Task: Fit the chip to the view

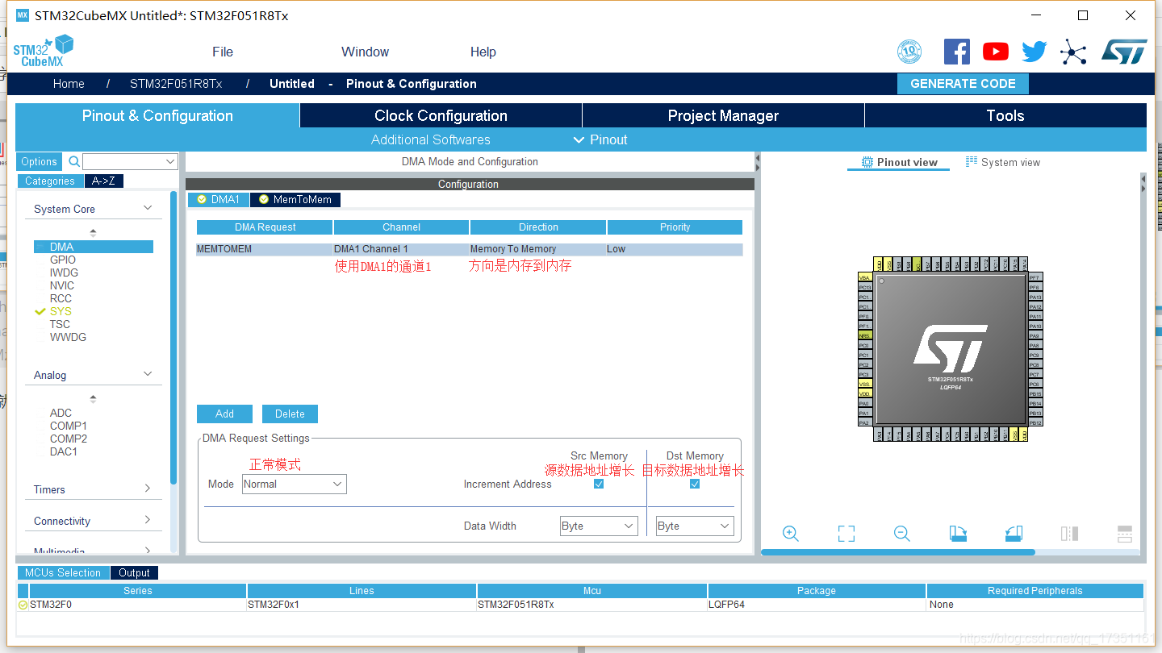Action: (x=846, y=534)
